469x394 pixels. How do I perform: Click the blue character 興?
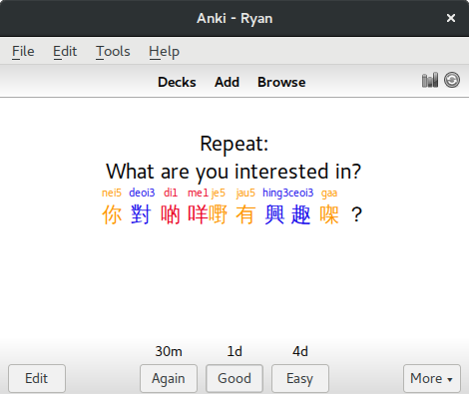pyautogui.click(x=274, y=214)
